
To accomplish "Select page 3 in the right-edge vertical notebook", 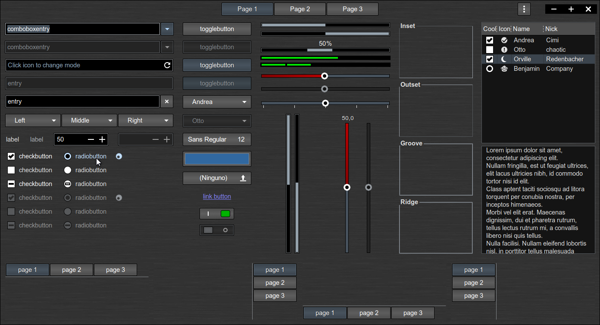I will (x=474, y=296).
